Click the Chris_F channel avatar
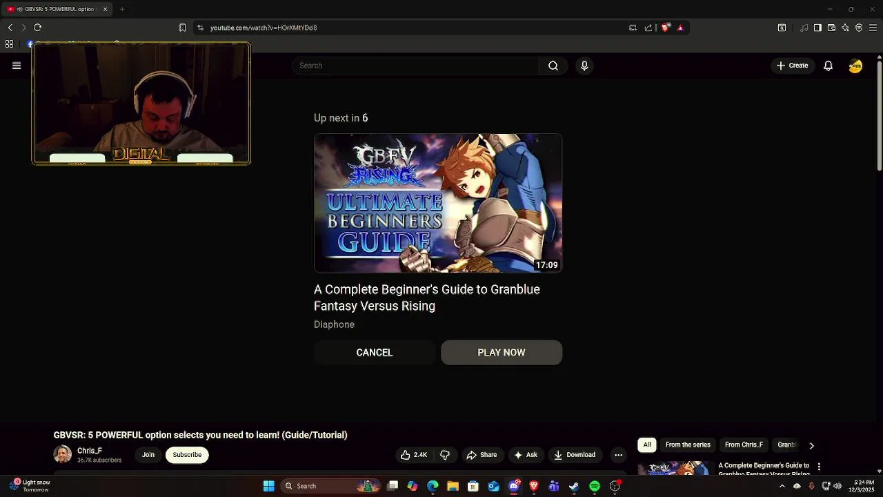This screenshot has width=883, height=497. 63,454
